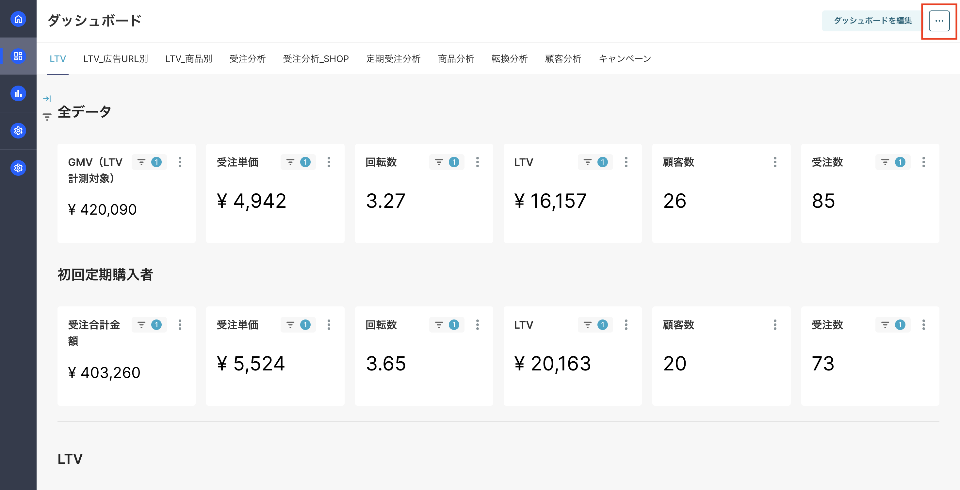Select the dashboard grid icon in sidebar
This screenshot has height=490, width=960.
coord(18,56)
